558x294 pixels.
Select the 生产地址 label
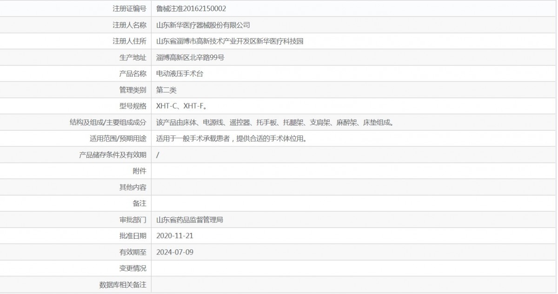click(x=133, y=57)
